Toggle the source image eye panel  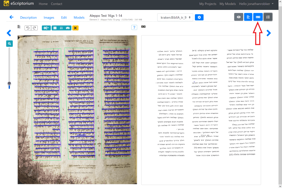tap(238, 17)
